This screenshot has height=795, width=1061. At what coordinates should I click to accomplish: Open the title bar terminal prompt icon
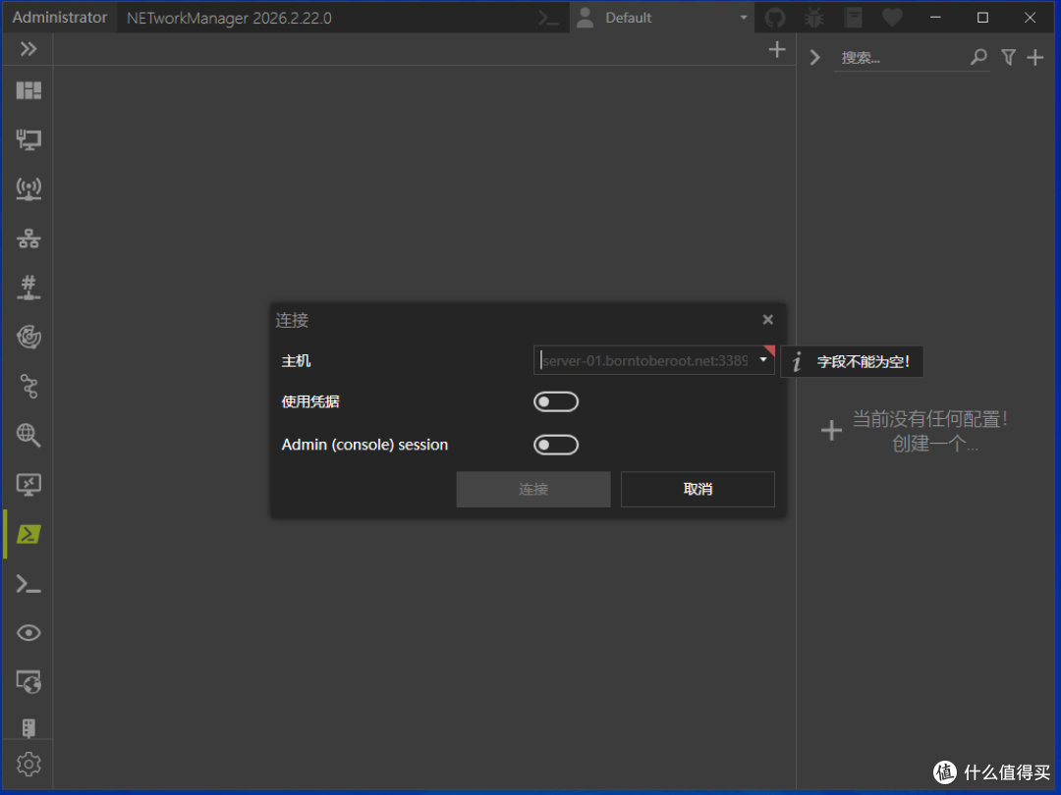549,18
